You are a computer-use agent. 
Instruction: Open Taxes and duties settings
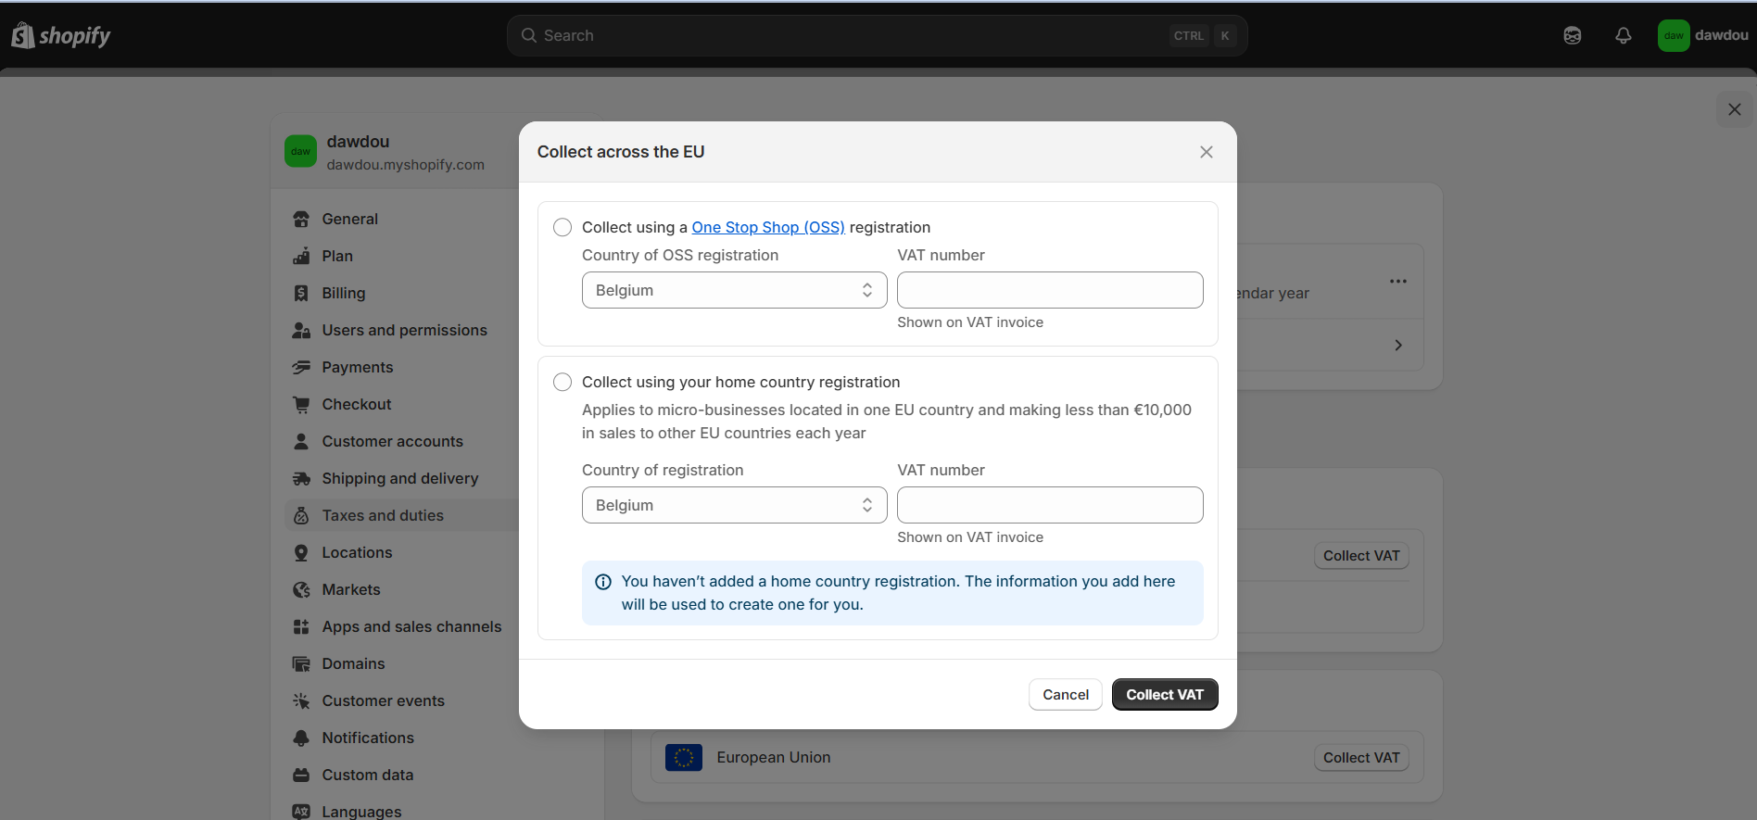[383, 515]
